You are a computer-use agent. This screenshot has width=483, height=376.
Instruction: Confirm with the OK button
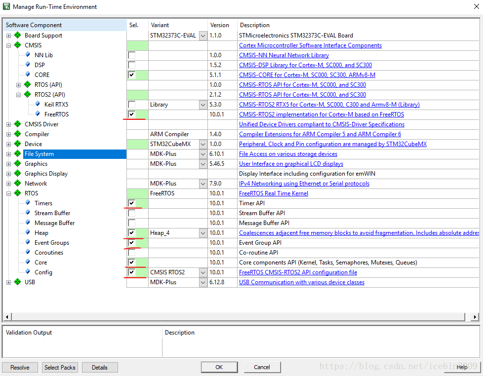coord(219,367)
